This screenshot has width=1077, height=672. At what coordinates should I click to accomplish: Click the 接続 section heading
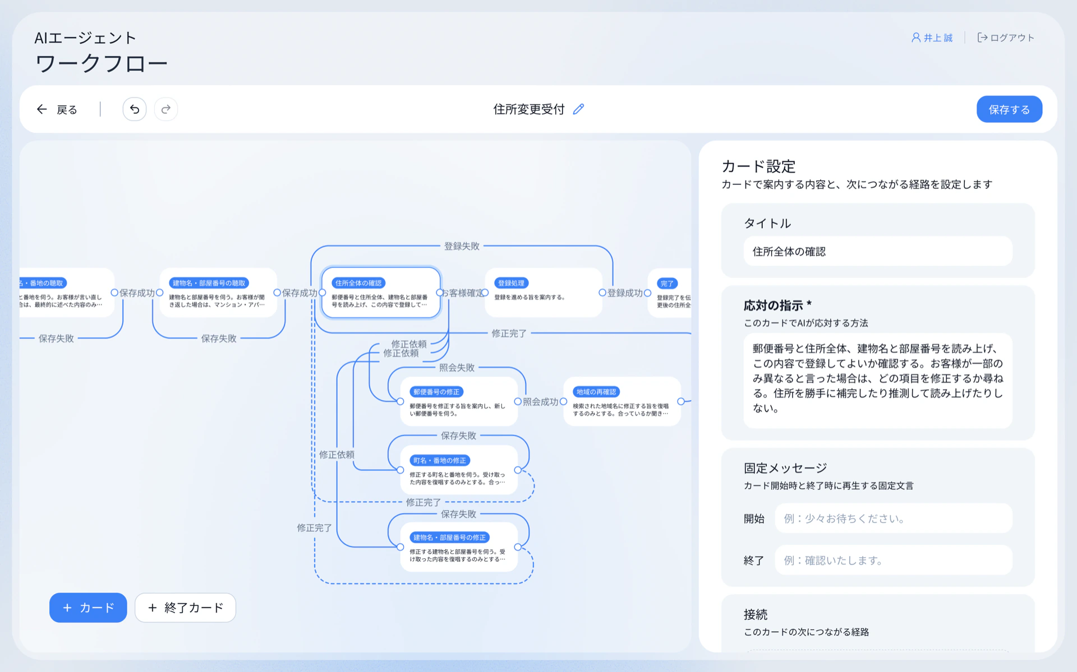click(x=756, y=615)
